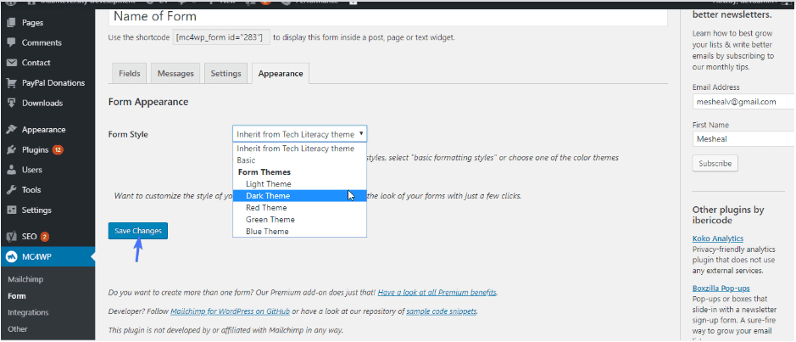Click the Users person icon
The image size is (796, 342).
[12, 170]
